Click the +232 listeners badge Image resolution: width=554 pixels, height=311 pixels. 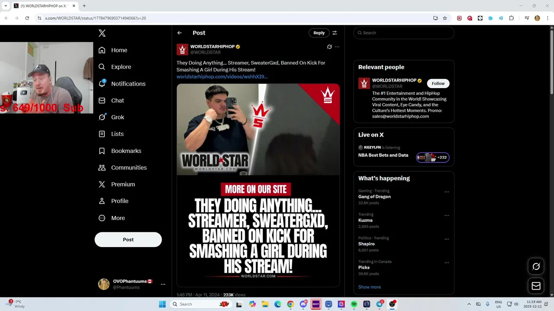(x=433, y=157)
